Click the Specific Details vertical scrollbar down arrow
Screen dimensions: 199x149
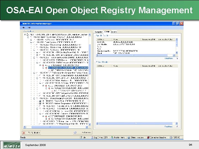click(x=177, y=52)
